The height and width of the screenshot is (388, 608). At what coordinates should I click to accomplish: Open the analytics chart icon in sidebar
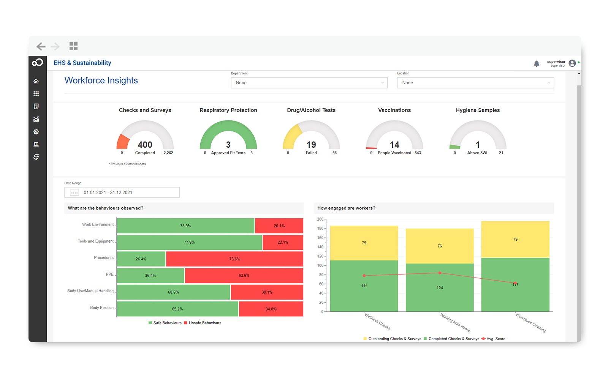36,119
